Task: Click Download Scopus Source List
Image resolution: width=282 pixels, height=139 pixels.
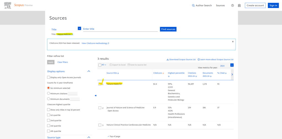Action: coord(181,59)
